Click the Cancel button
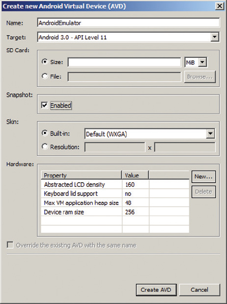This screenshot has height=304, width=227. (200, 290)
